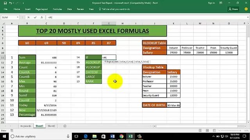
Task: Open the Review ribbon tab
Action: click(x=80, y=9)
